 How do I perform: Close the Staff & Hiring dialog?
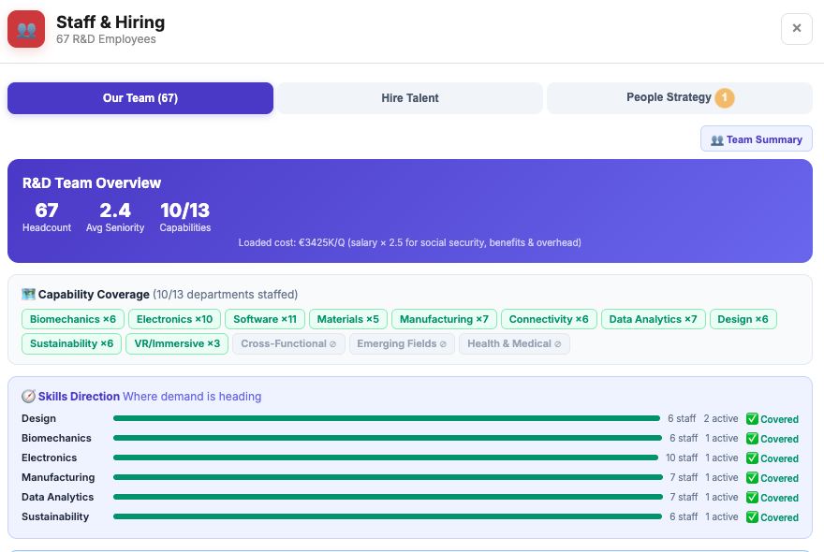(x=796, y=29)
